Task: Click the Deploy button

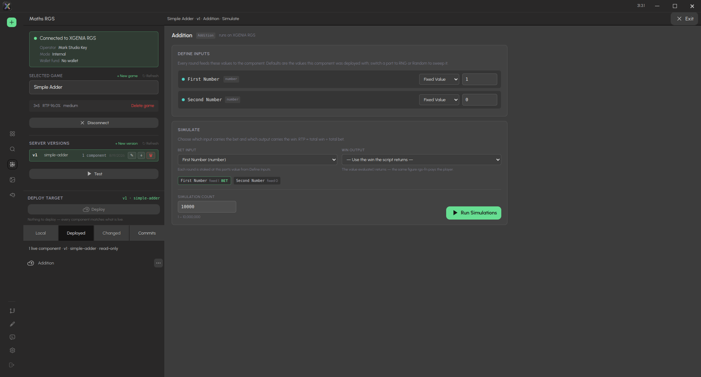Action: click(x=94, y=209)
